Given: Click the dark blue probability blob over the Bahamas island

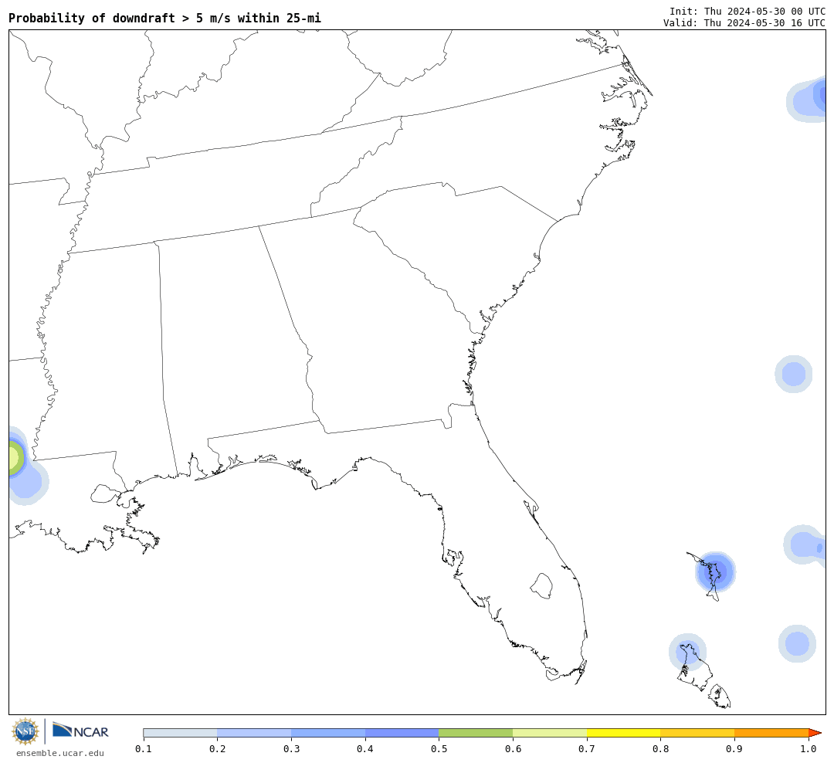Looking at the screenshot, I should [715, 572].
